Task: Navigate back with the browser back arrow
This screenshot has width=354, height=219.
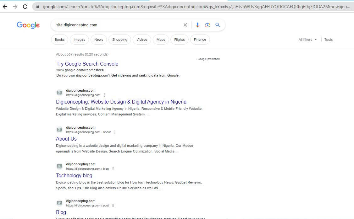Action: [x=5, y=6]
